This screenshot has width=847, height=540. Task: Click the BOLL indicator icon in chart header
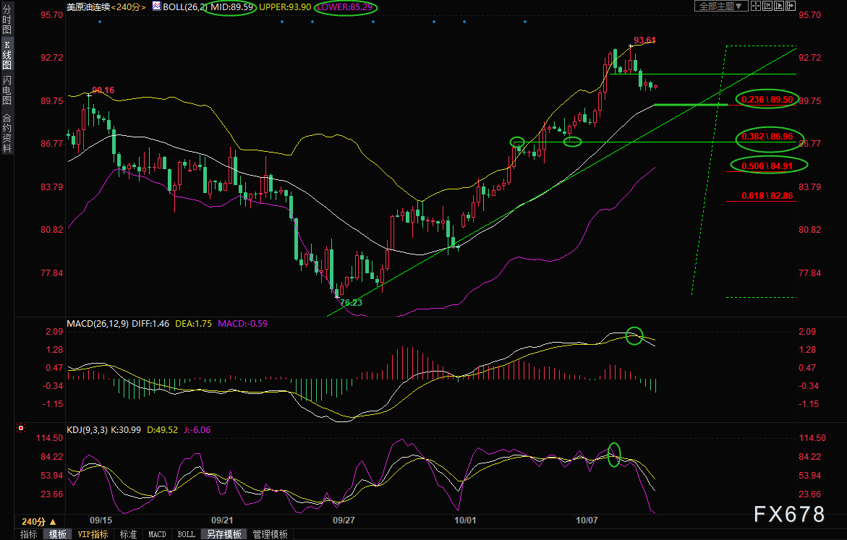(156, 7)
